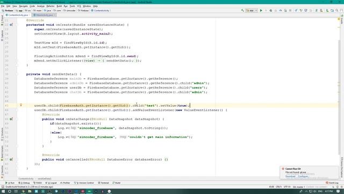The width and height of the screenshot is (344, 194).
Task: Open the Navigate menu
Action: pyautogui.click(x=23, y=6)
